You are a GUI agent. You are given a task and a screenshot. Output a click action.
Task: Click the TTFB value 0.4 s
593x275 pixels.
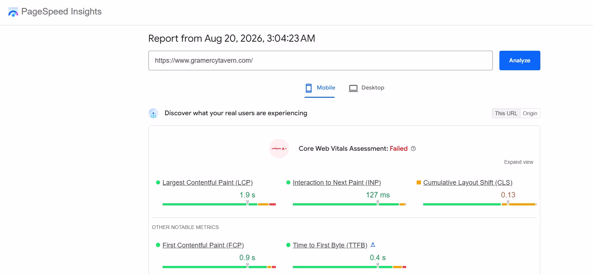378,258
